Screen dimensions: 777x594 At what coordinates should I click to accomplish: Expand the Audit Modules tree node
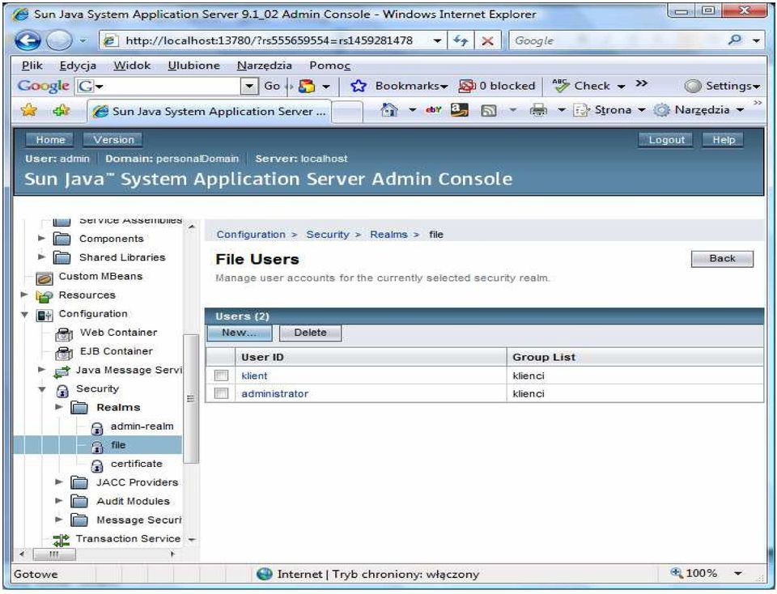[x=59, y=500]
